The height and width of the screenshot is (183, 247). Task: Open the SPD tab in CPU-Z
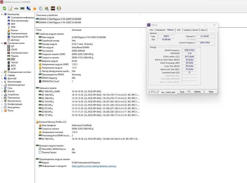pos(179,30)
